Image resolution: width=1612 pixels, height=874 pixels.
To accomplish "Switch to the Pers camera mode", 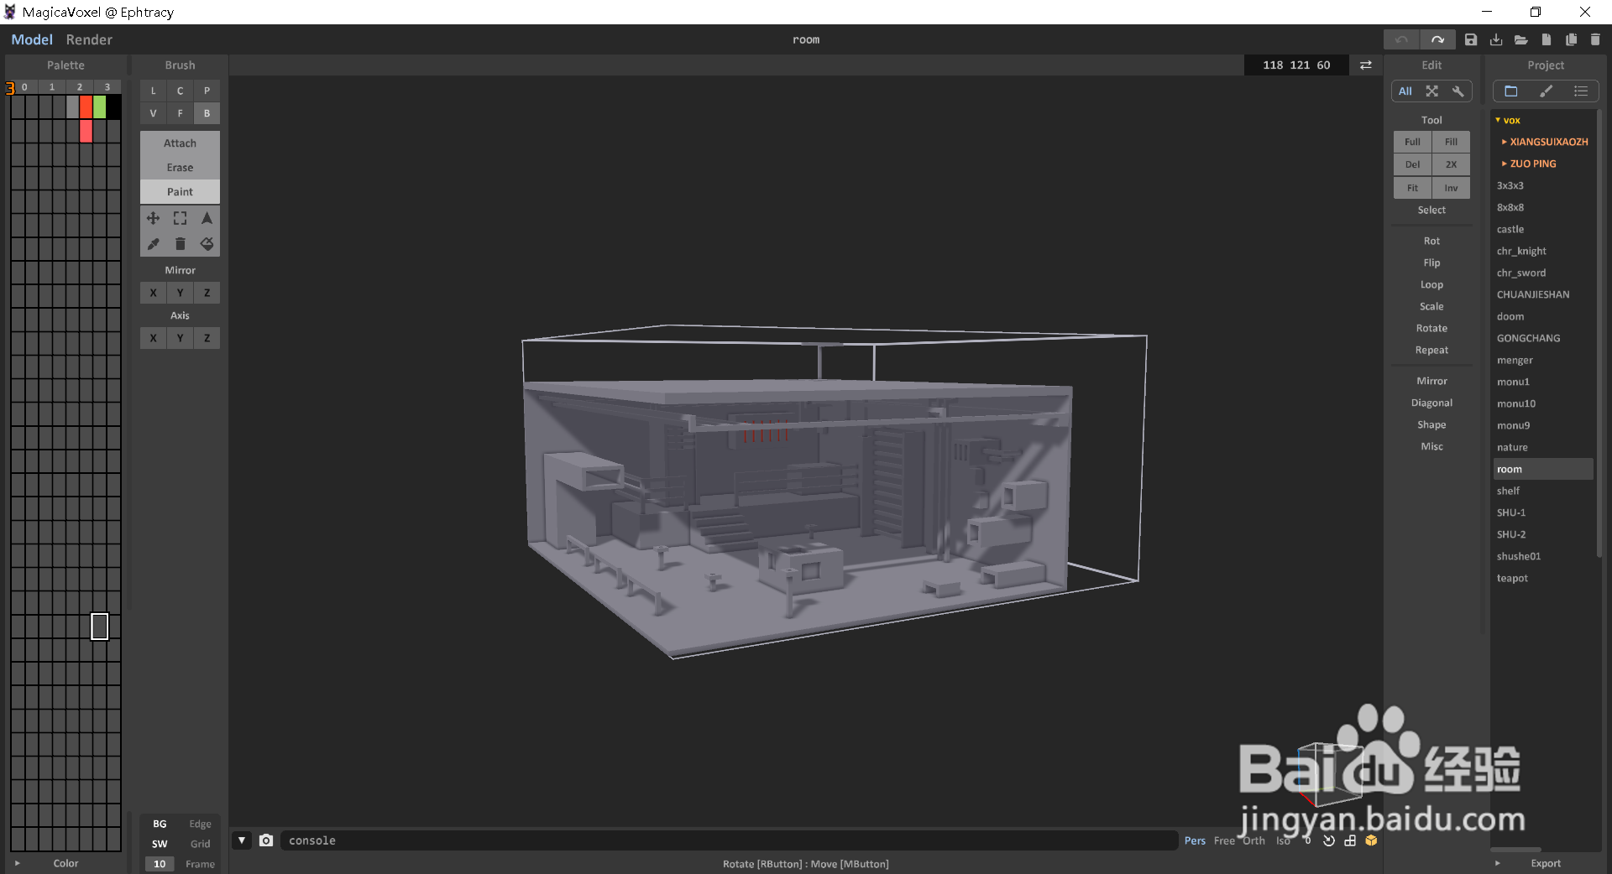I will coord(1195,840).
